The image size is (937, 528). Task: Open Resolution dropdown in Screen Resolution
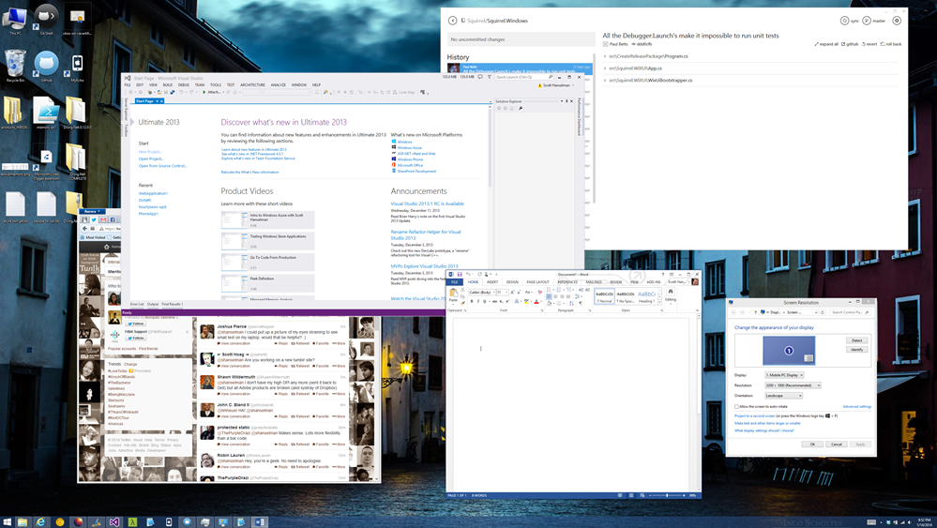coord(793,385)
